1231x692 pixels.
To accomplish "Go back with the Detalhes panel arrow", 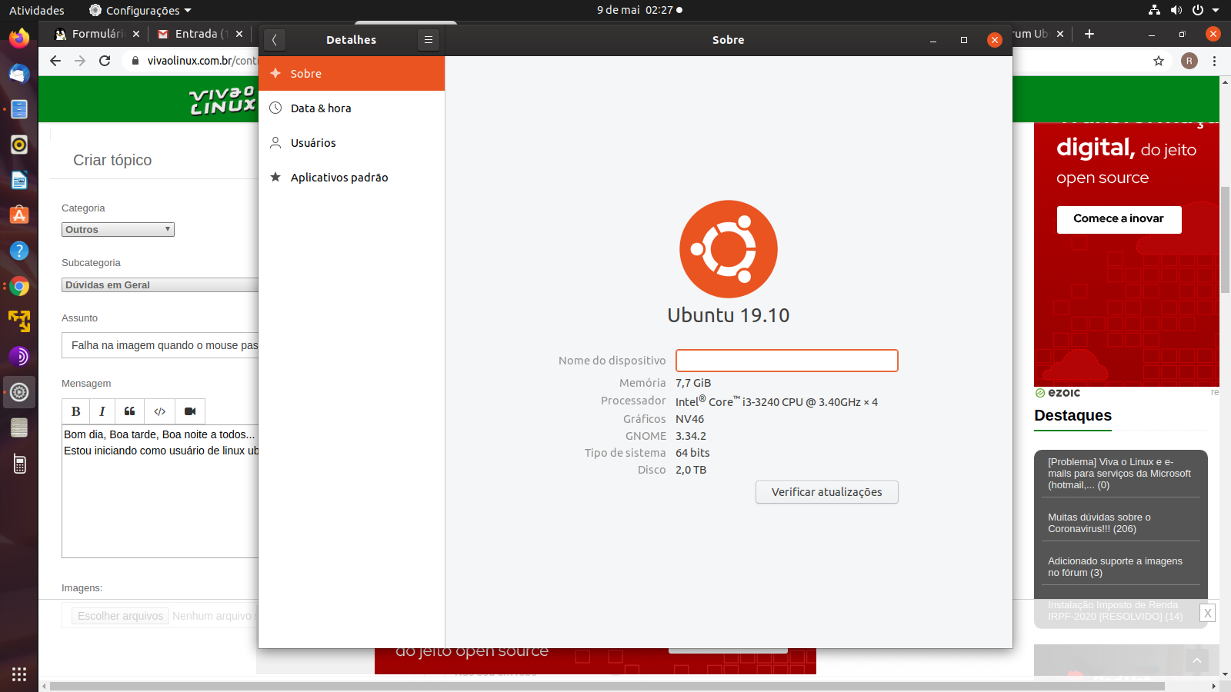I will tap(274, 40).
